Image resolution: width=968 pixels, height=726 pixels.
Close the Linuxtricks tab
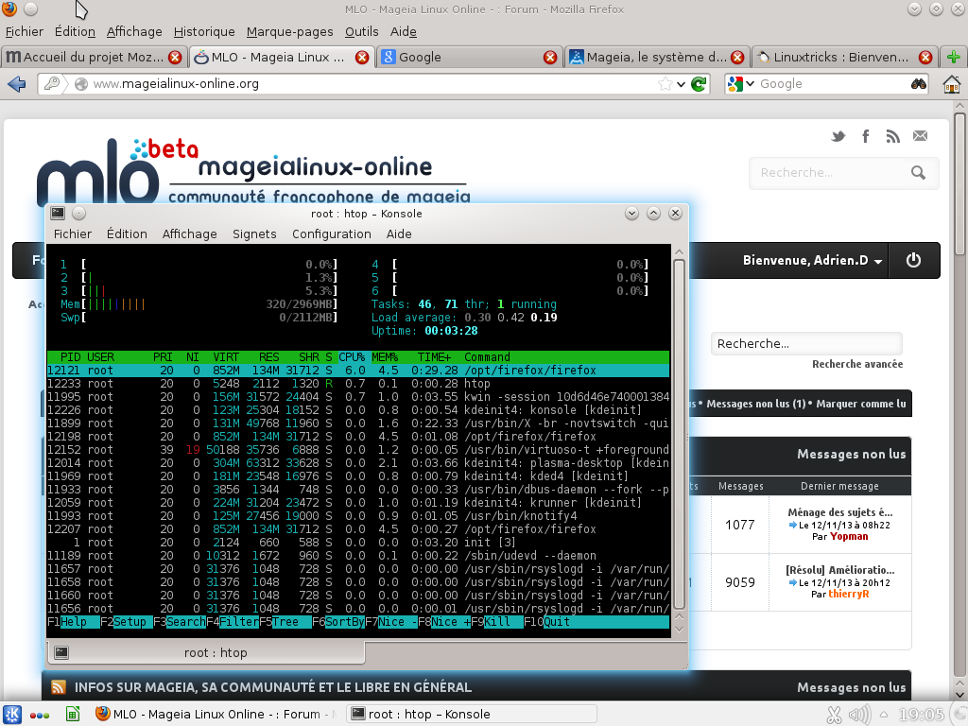pos(925,58)
